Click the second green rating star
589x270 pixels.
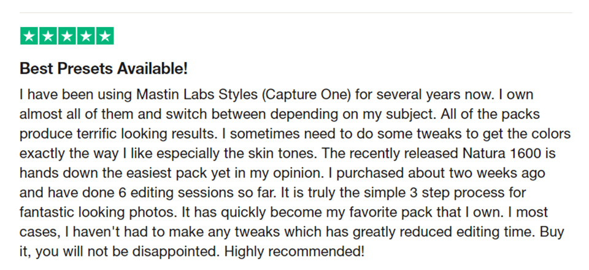pos(48,36)
